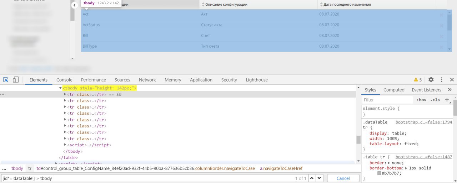This screenshot has width=457, height=183.
Task: Select the Elements tab
Action: pyautogui.click(x=39, y=80)
